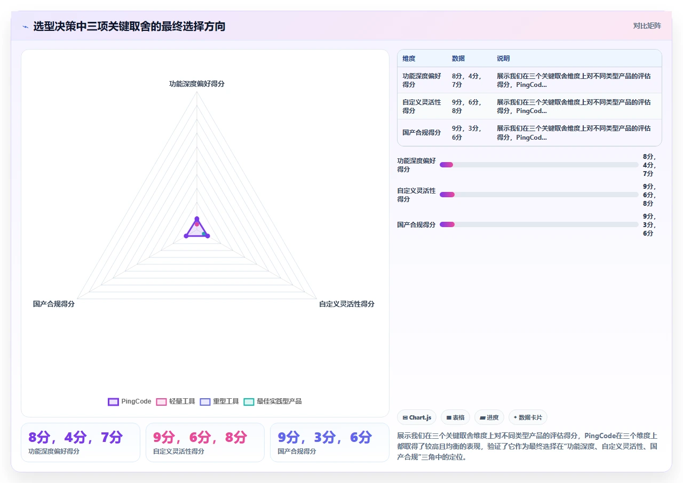Click radar axis label 功能深度偏好得分
The width and height of the screenshot is (683, 483).
197,84
